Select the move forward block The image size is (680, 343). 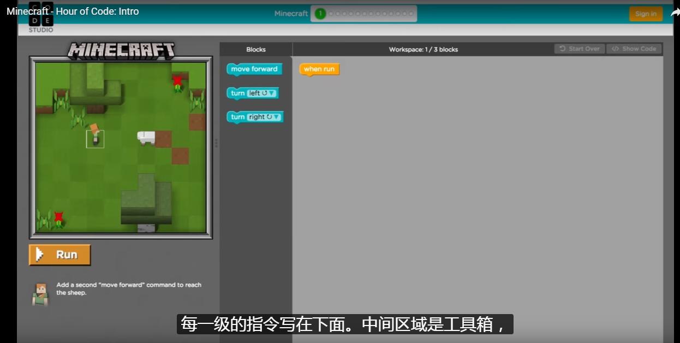(254, 69)
